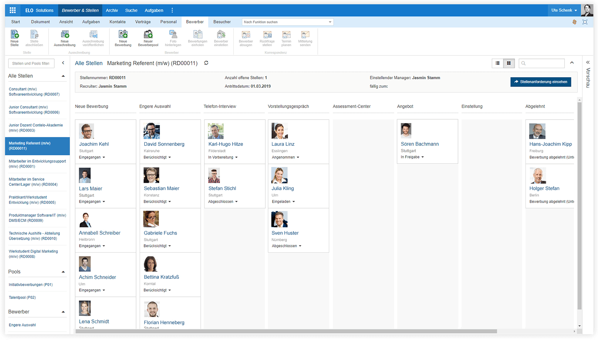Open Nach Funktion suchen dropdown

(330, 22)
